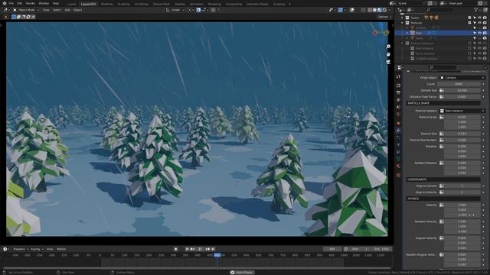Click the Anim Player status bar button
The width and height of the screenshot is (490, 275).
point(242,273)
